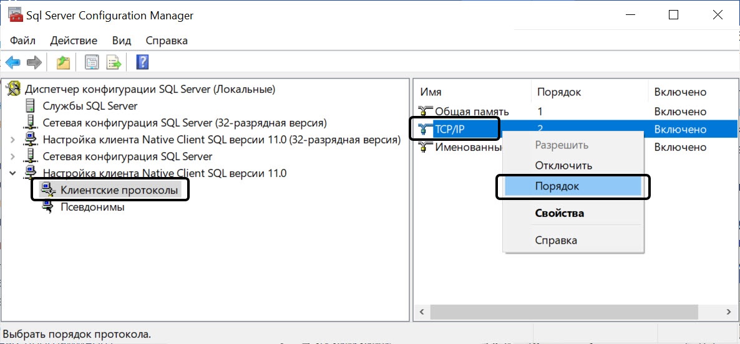The height and width of the screenshot is (344, 740).
Task: Expand the Сетевая конфигурация SQL Server node
Action: pos(13,156)
